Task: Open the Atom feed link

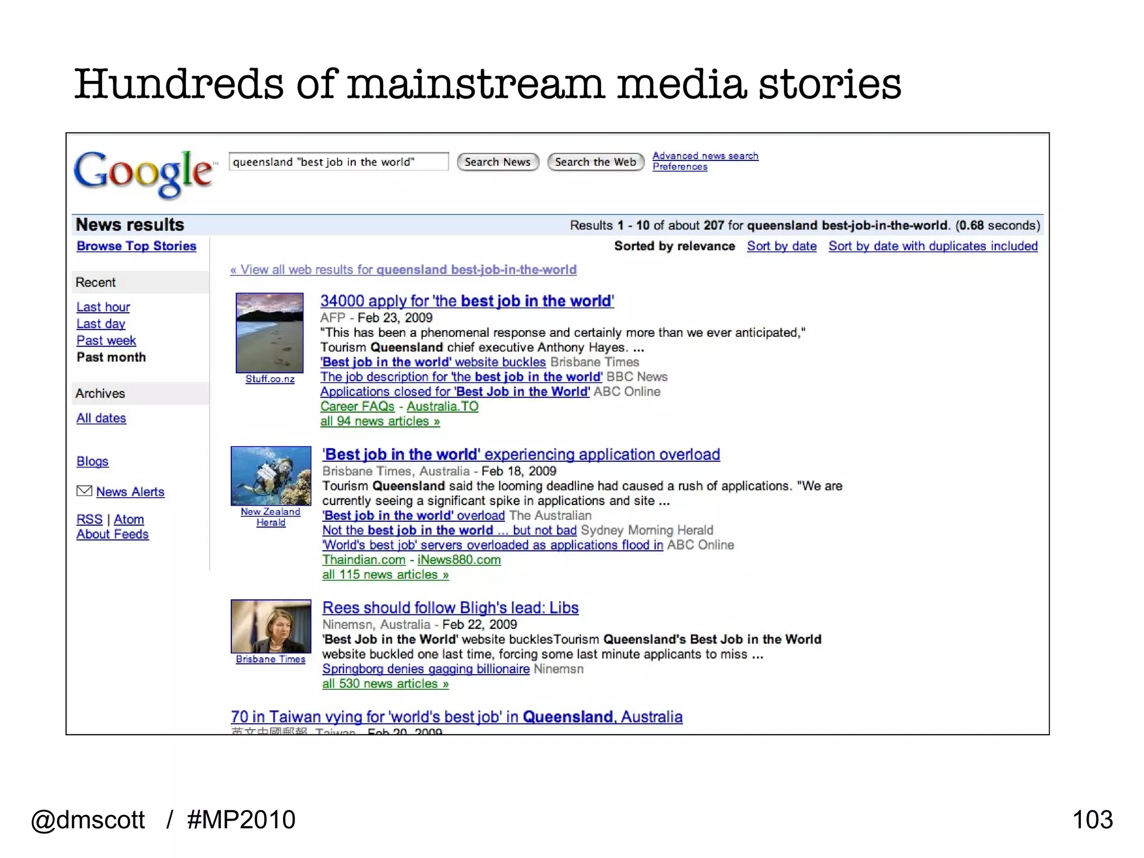Action: coord(129,519)
